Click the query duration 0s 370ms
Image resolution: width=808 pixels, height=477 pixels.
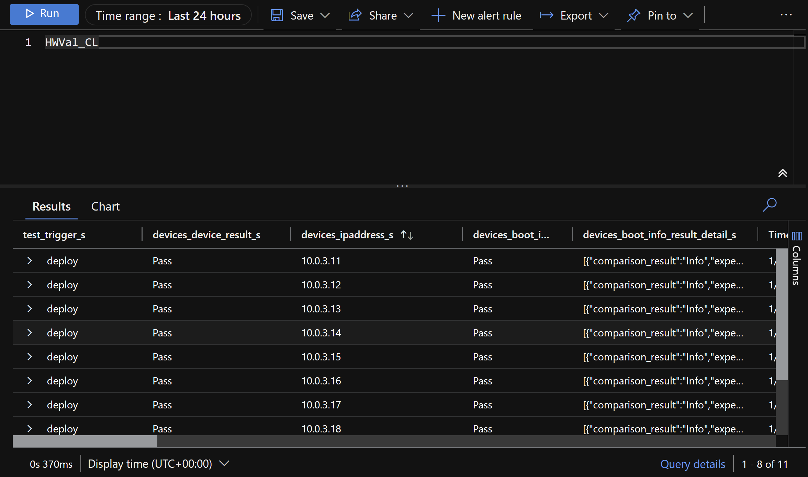pos(51,464)
